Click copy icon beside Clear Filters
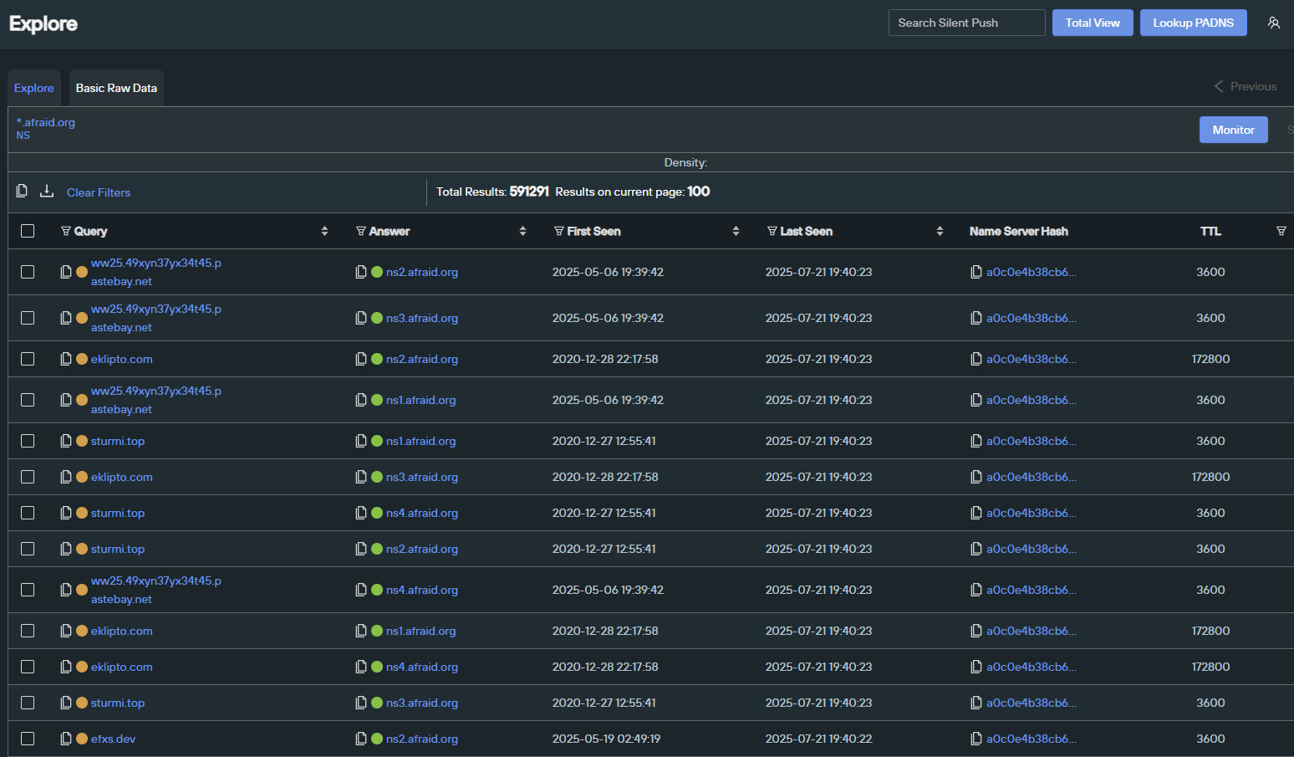Image resolution: width=1294 pixels, height=757 pixels. (22, 192)
